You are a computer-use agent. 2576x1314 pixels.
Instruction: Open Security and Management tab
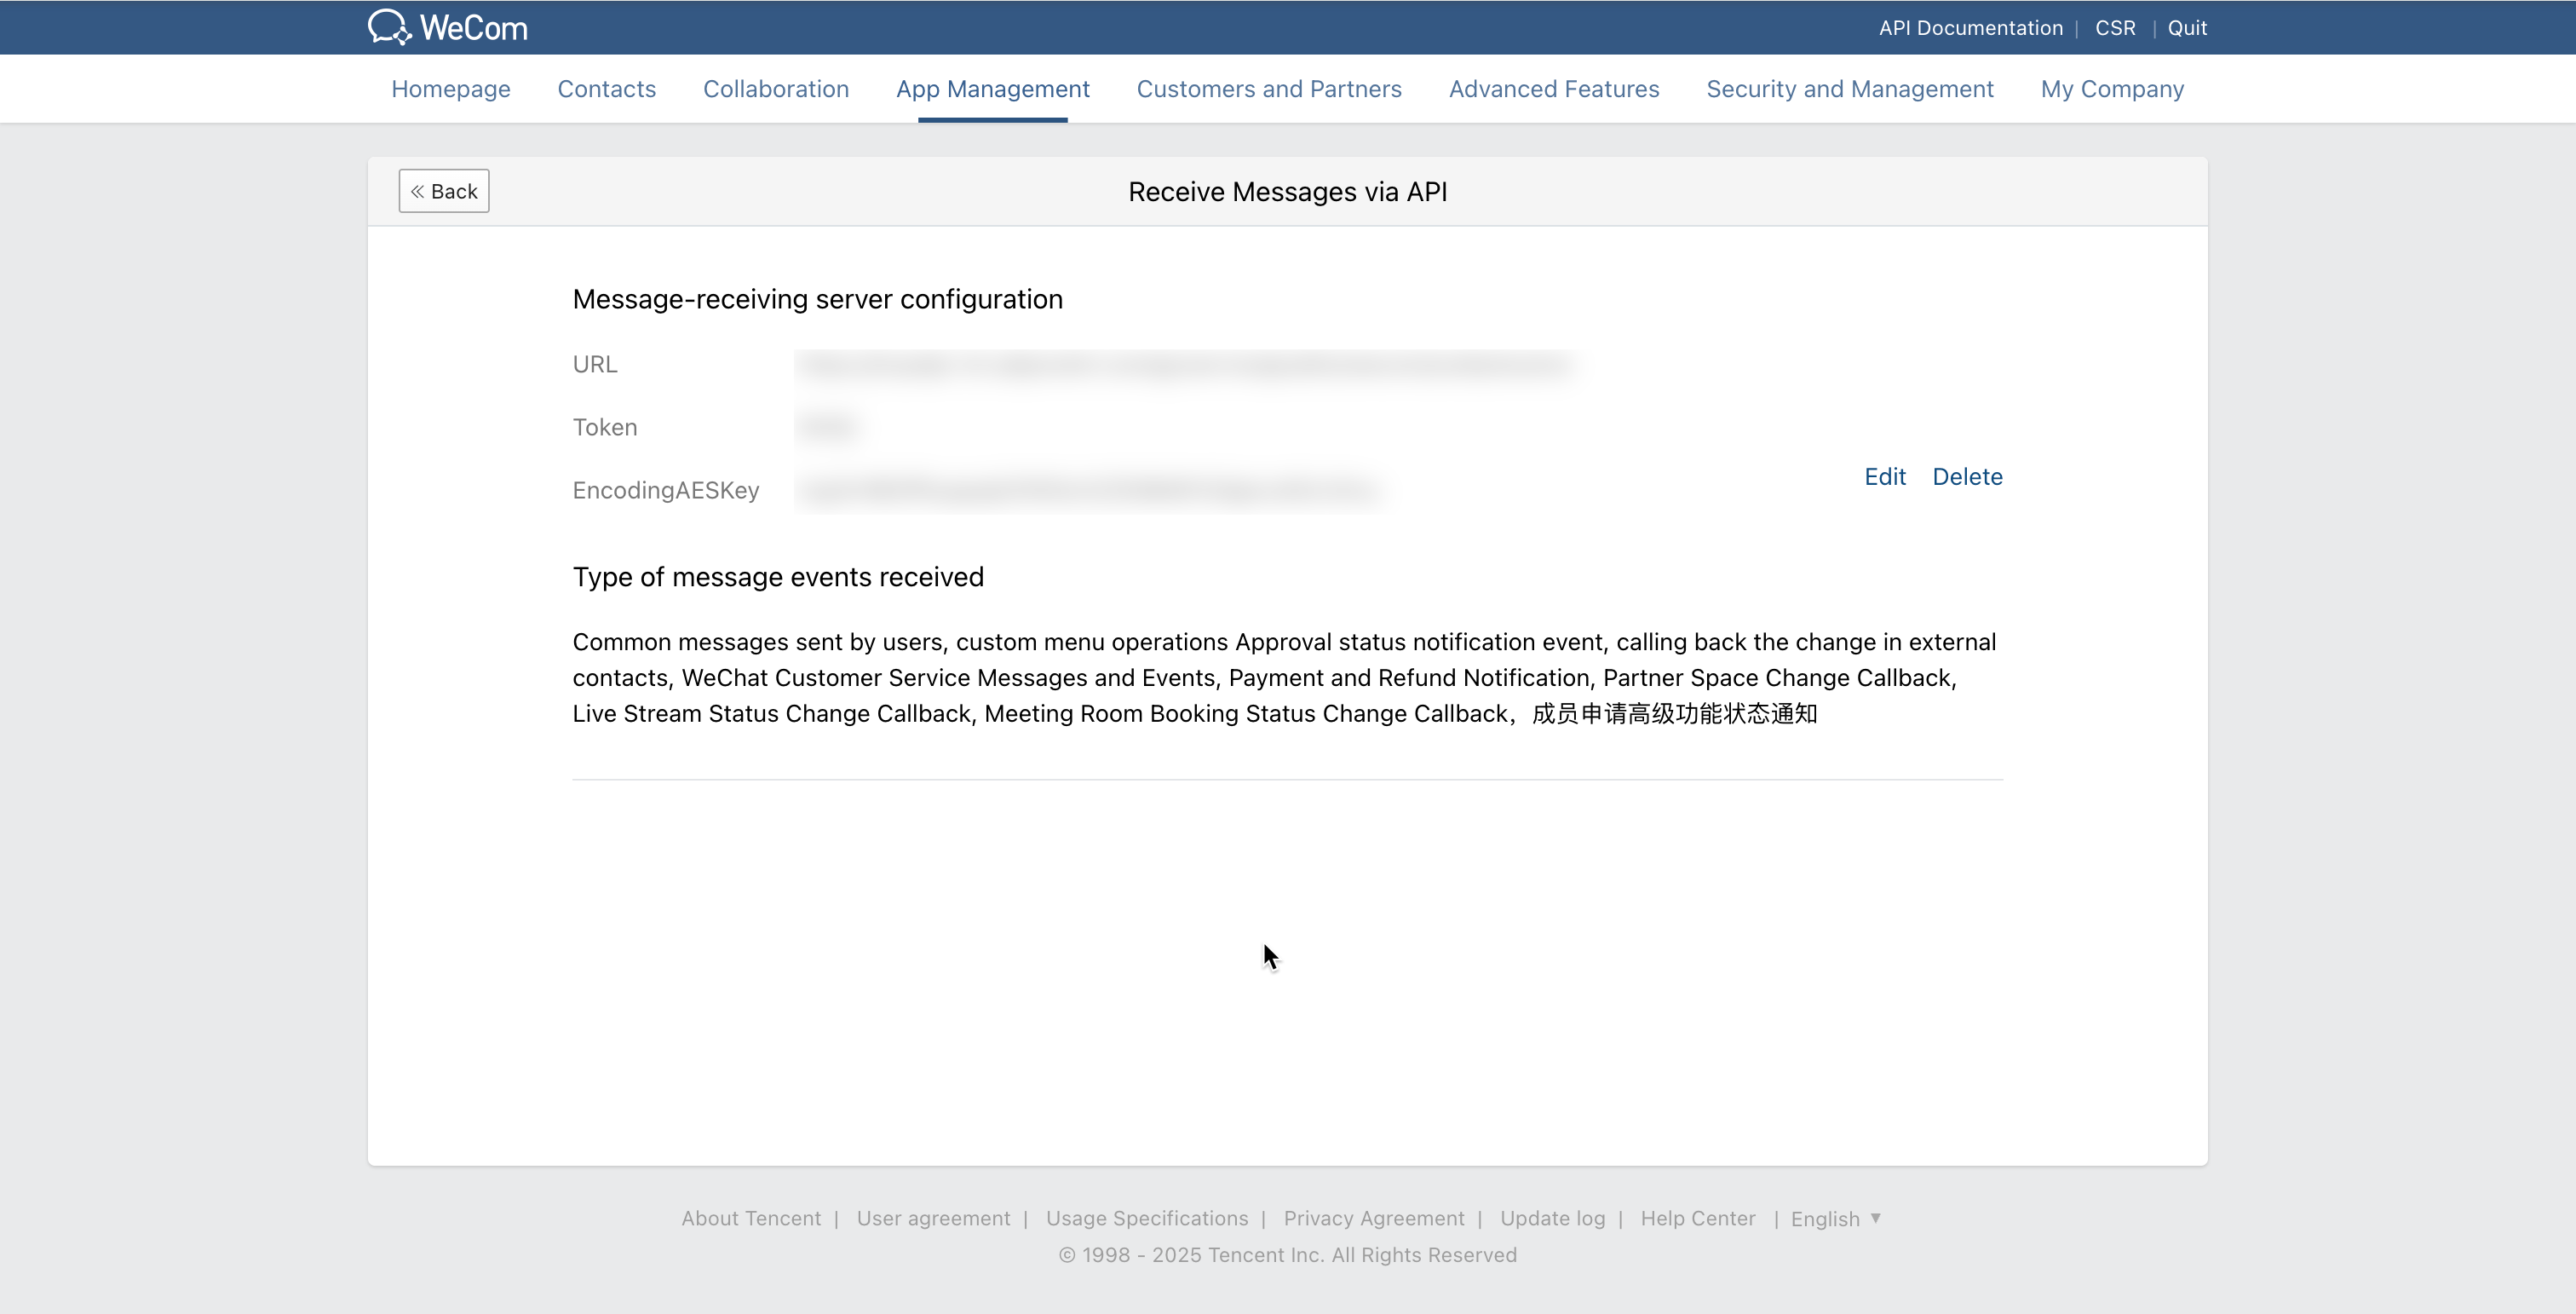click(x=1849, y=89)
